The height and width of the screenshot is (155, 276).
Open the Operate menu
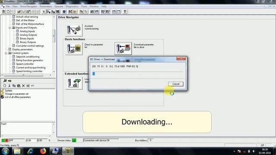[59, 6]
